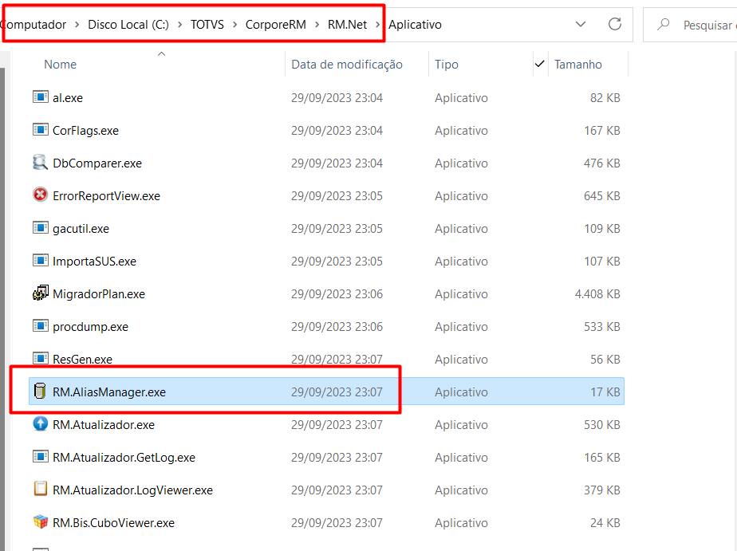Go to Disco Local (C:) in breadcrumb
The image size is (737, 551).
[128, 25]
